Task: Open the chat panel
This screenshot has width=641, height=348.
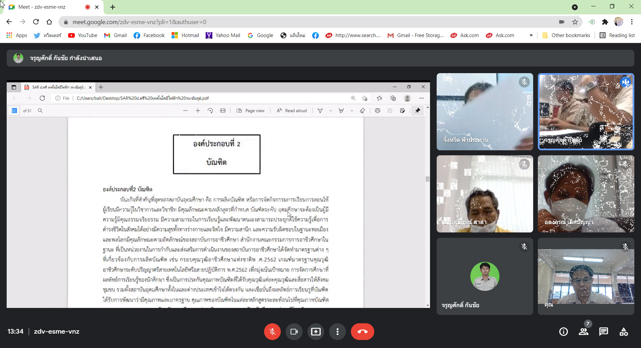Action: (x=604, y=332)
